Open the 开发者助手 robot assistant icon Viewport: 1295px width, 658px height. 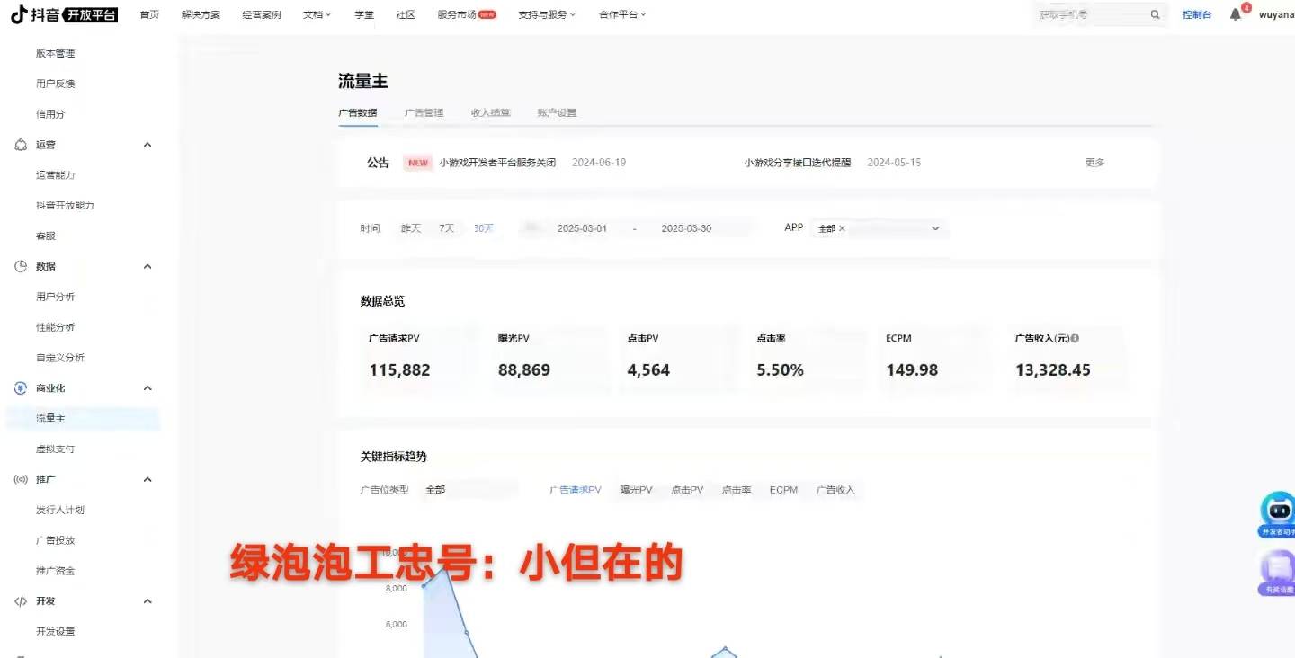click(x=1277, y=513)
